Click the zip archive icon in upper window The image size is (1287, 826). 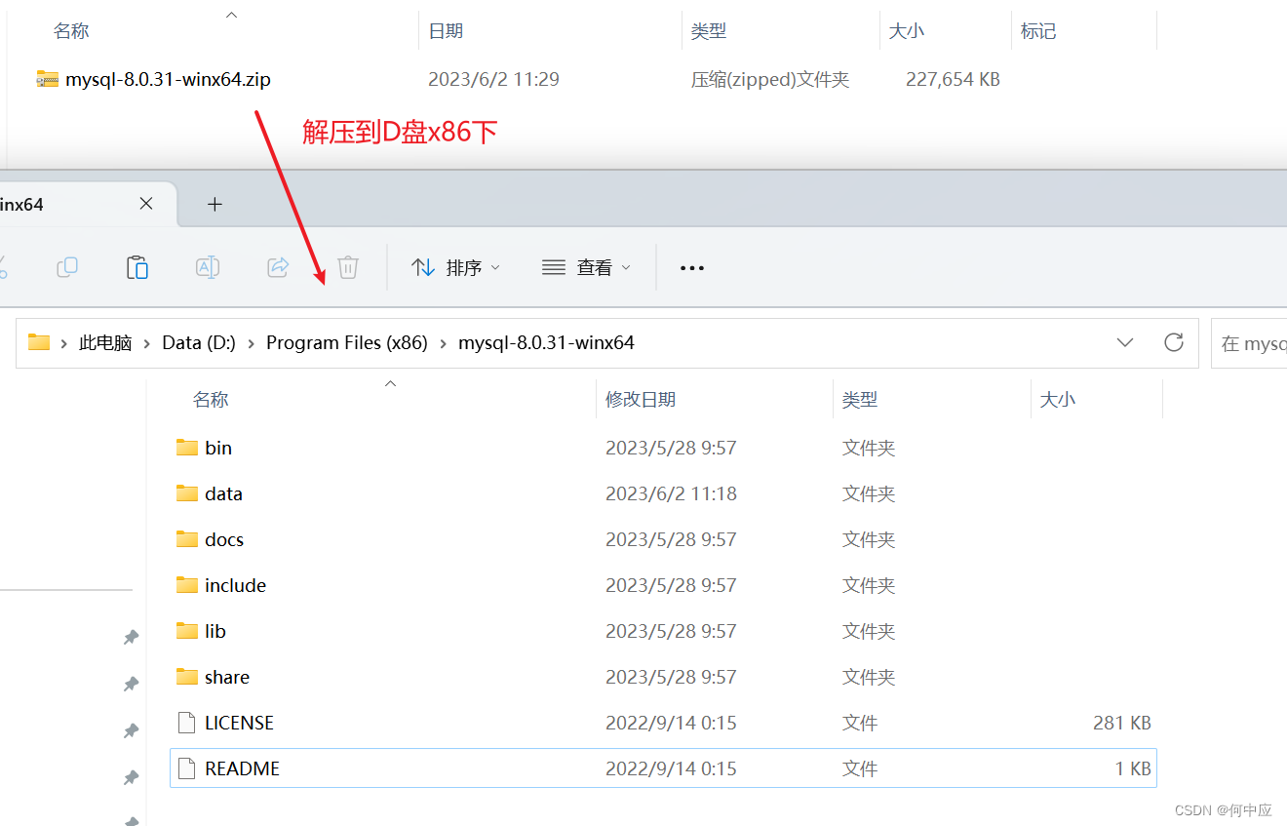[47, 79]
